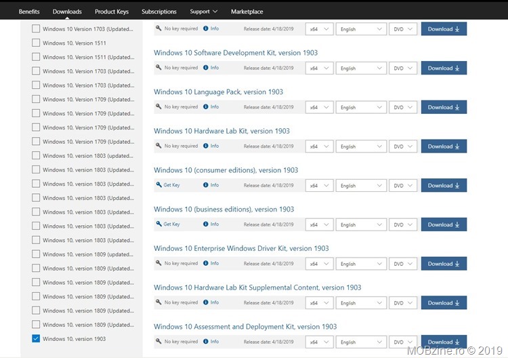Screen dimensions: 508x358
Task: Download Windows 10 consumer editions
Action: pos(444,186)
